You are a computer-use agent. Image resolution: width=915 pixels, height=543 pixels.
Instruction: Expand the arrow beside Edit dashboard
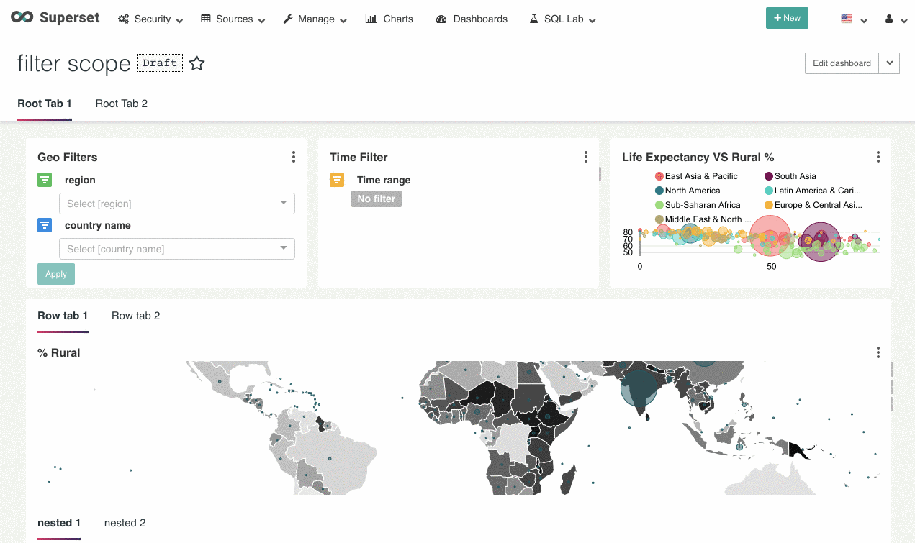(890, 63)
